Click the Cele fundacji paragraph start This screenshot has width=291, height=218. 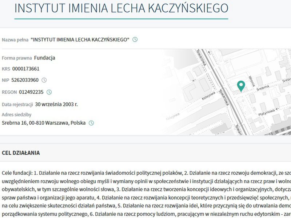[x=17, y=173]
